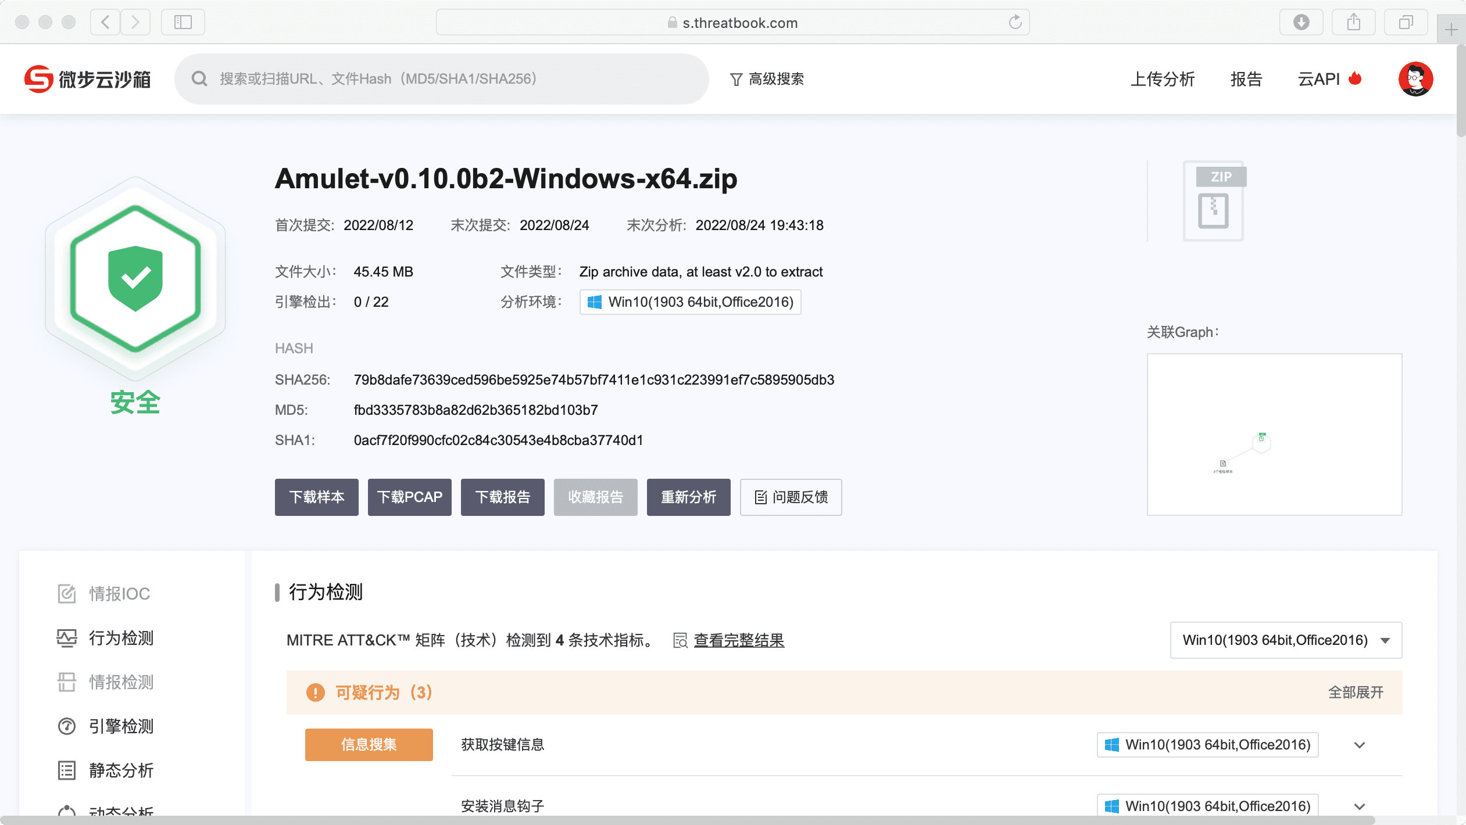The width and height of the screenshot is (1466, 825).
Task: Click the ZIP file type icon
Action: pos(1215,201)
